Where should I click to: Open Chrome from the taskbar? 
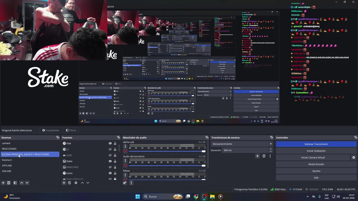[196, 197]
